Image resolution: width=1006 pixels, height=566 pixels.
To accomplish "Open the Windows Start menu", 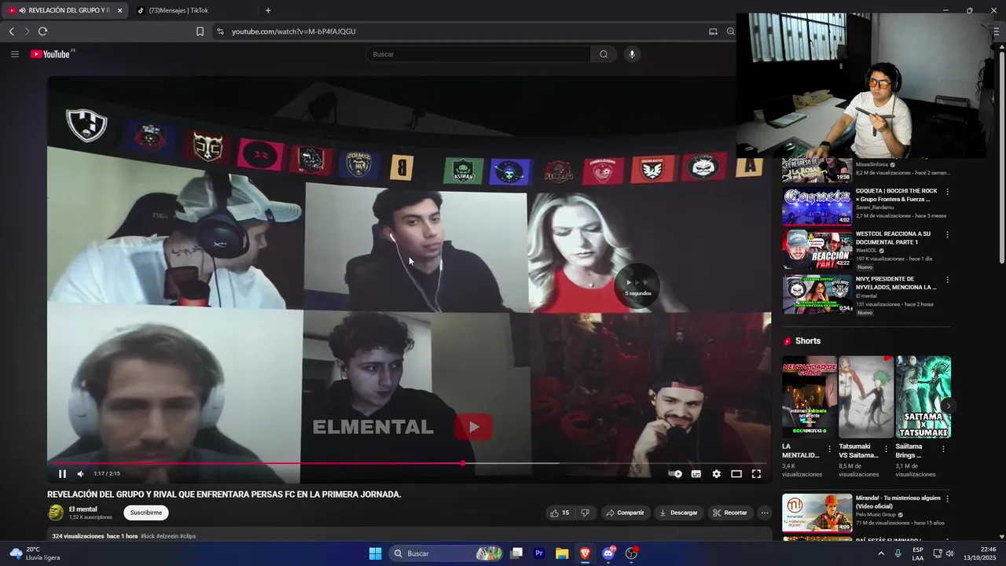I will pos(375,553).
